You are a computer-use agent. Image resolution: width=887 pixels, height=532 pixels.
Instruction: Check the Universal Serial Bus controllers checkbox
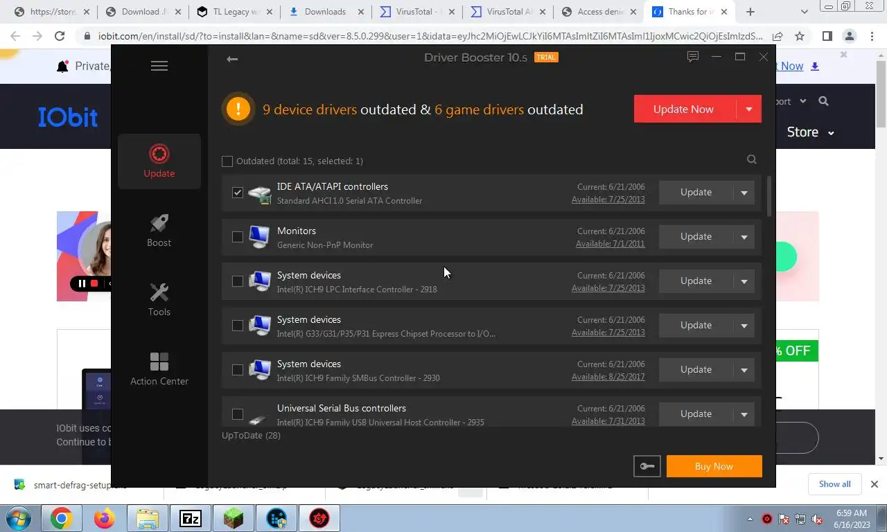(238, 414)
